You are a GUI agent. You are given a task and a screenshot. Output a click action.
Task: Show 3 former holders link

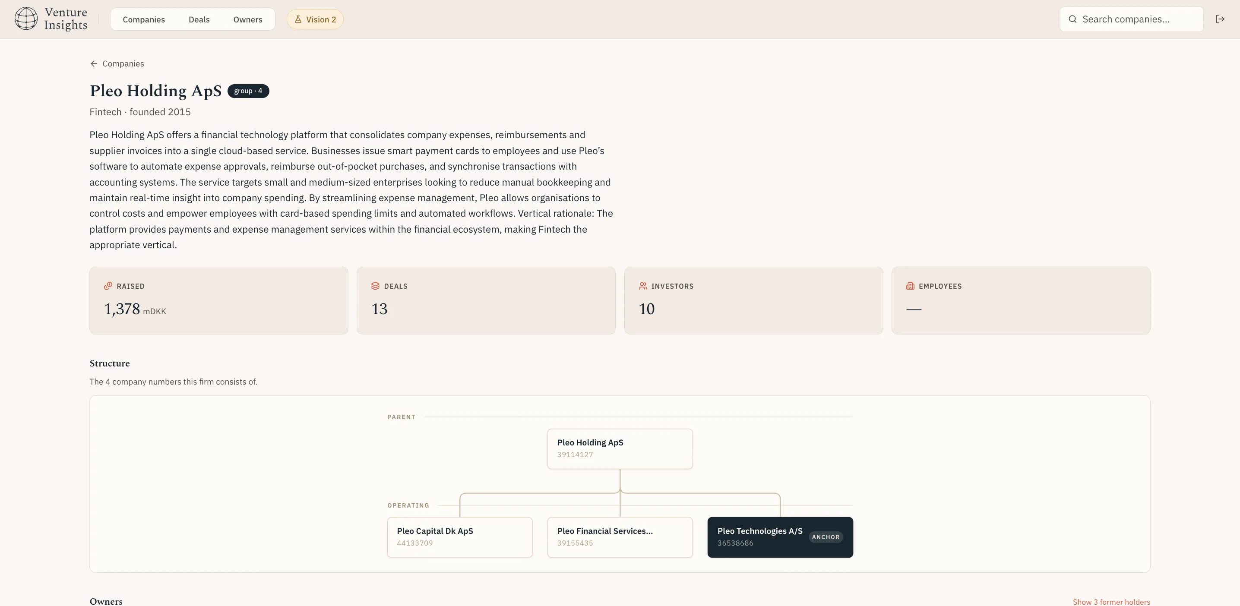point(1111,602)
